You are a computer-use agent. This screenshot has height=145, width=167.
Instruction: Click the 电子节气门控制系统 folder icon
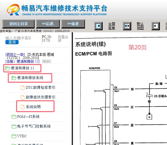tap(14, 126)
